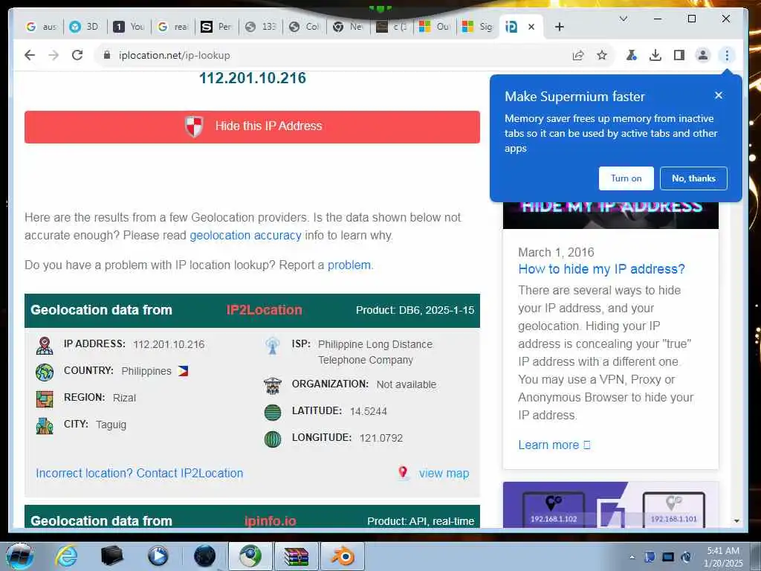
Task: Open the Windows Start menu
Action: coord(19,556)
